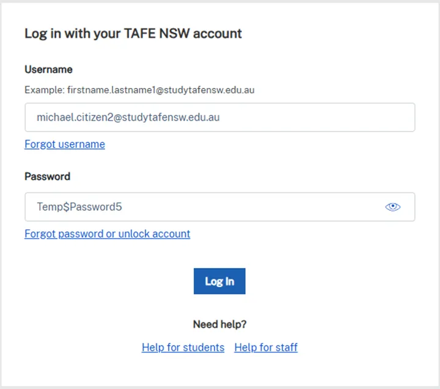This screenshot has width=440, height=389.
Task: Click the Example firstname.lastname1 hint text
Action: 139,90
